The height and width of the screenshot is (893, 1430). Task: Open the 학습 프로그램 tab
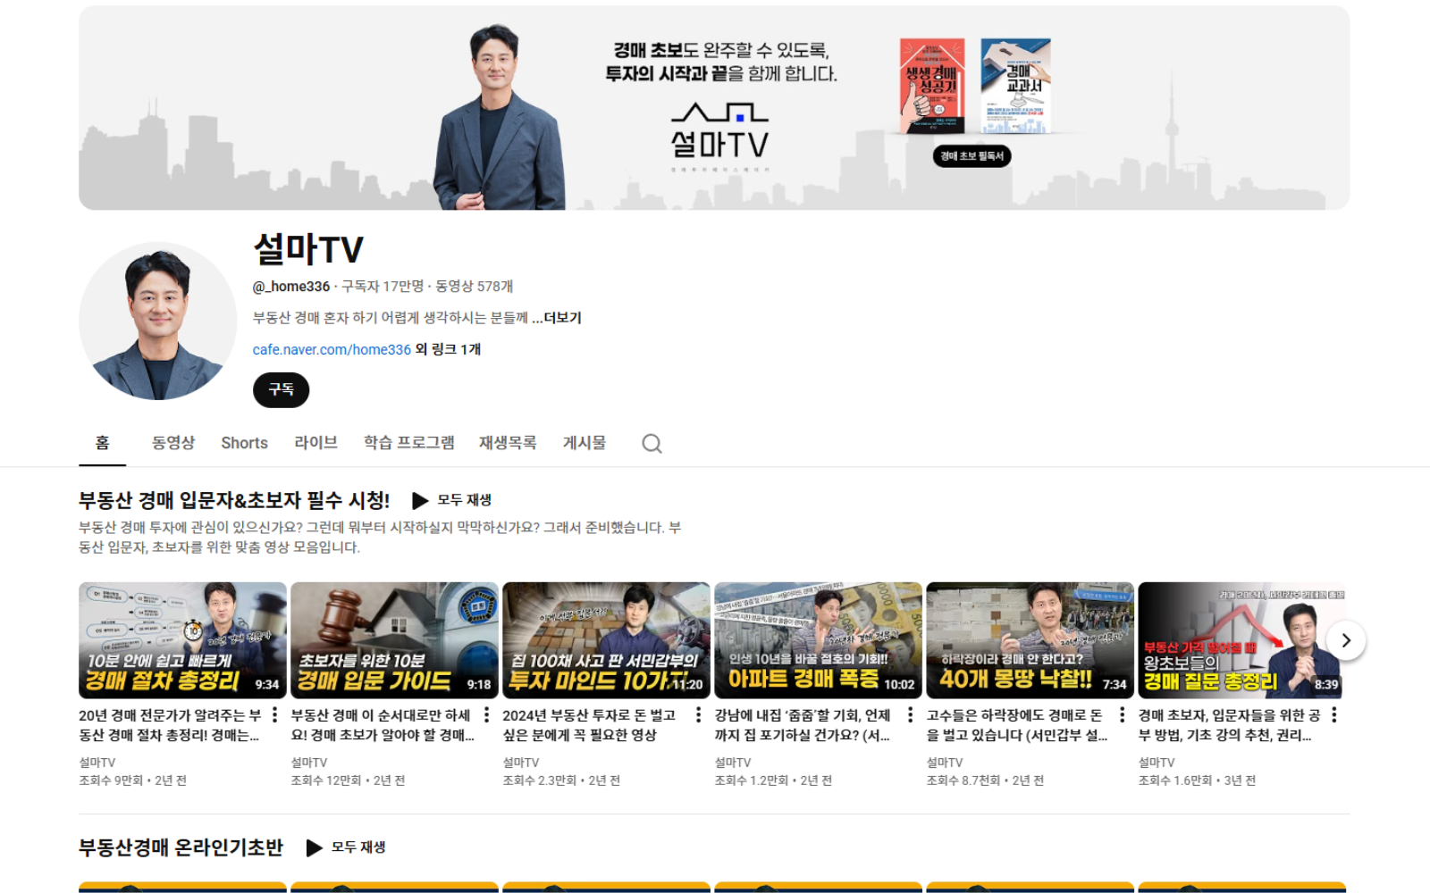408,443
